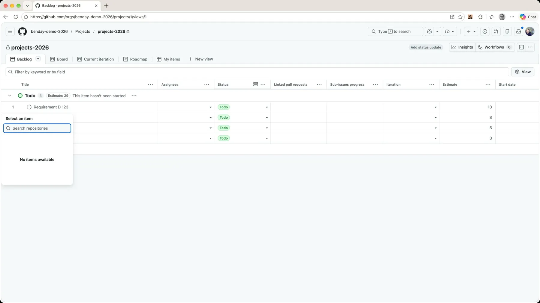Open the Notifications inbox icon

pos(519,31)
